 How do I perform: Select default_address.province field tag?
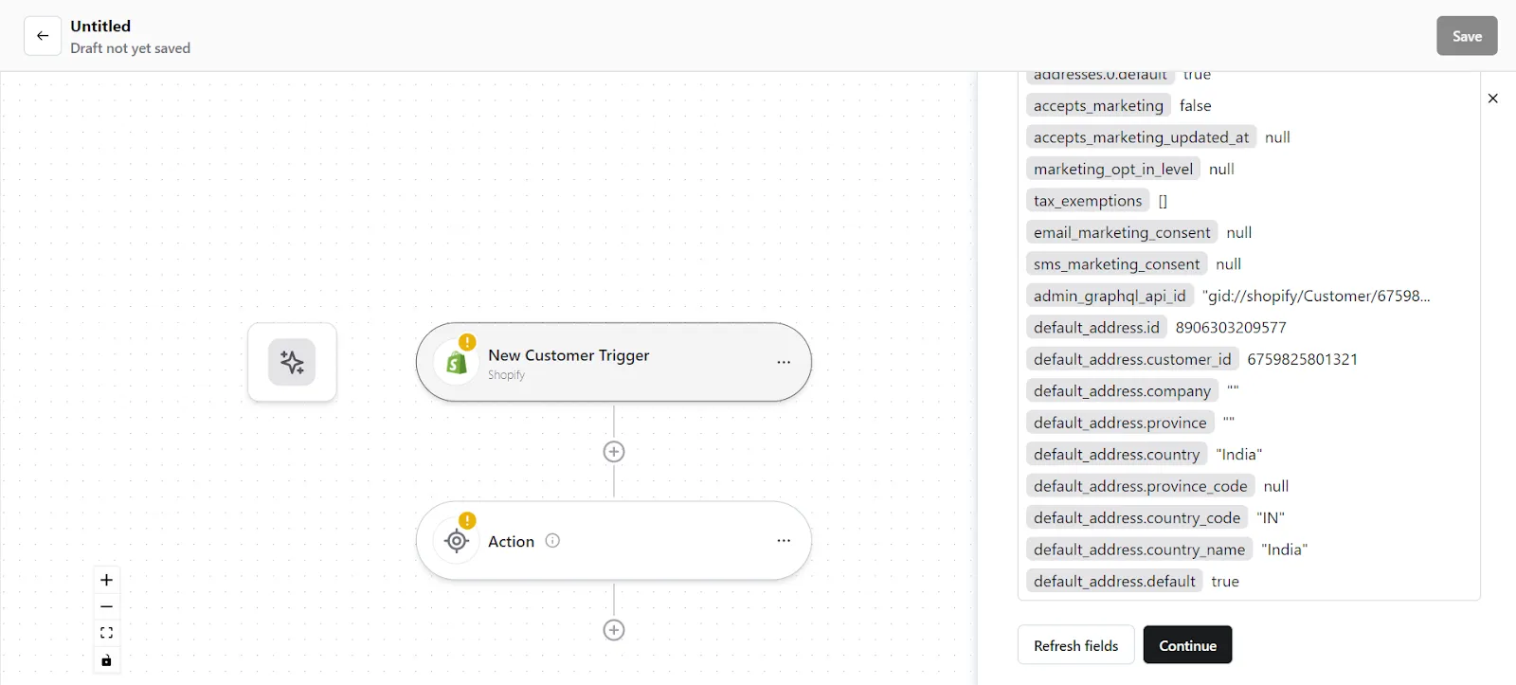1120,423
